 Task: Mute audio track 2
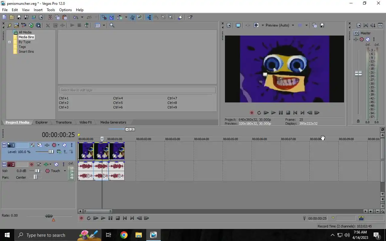point(56,164)
